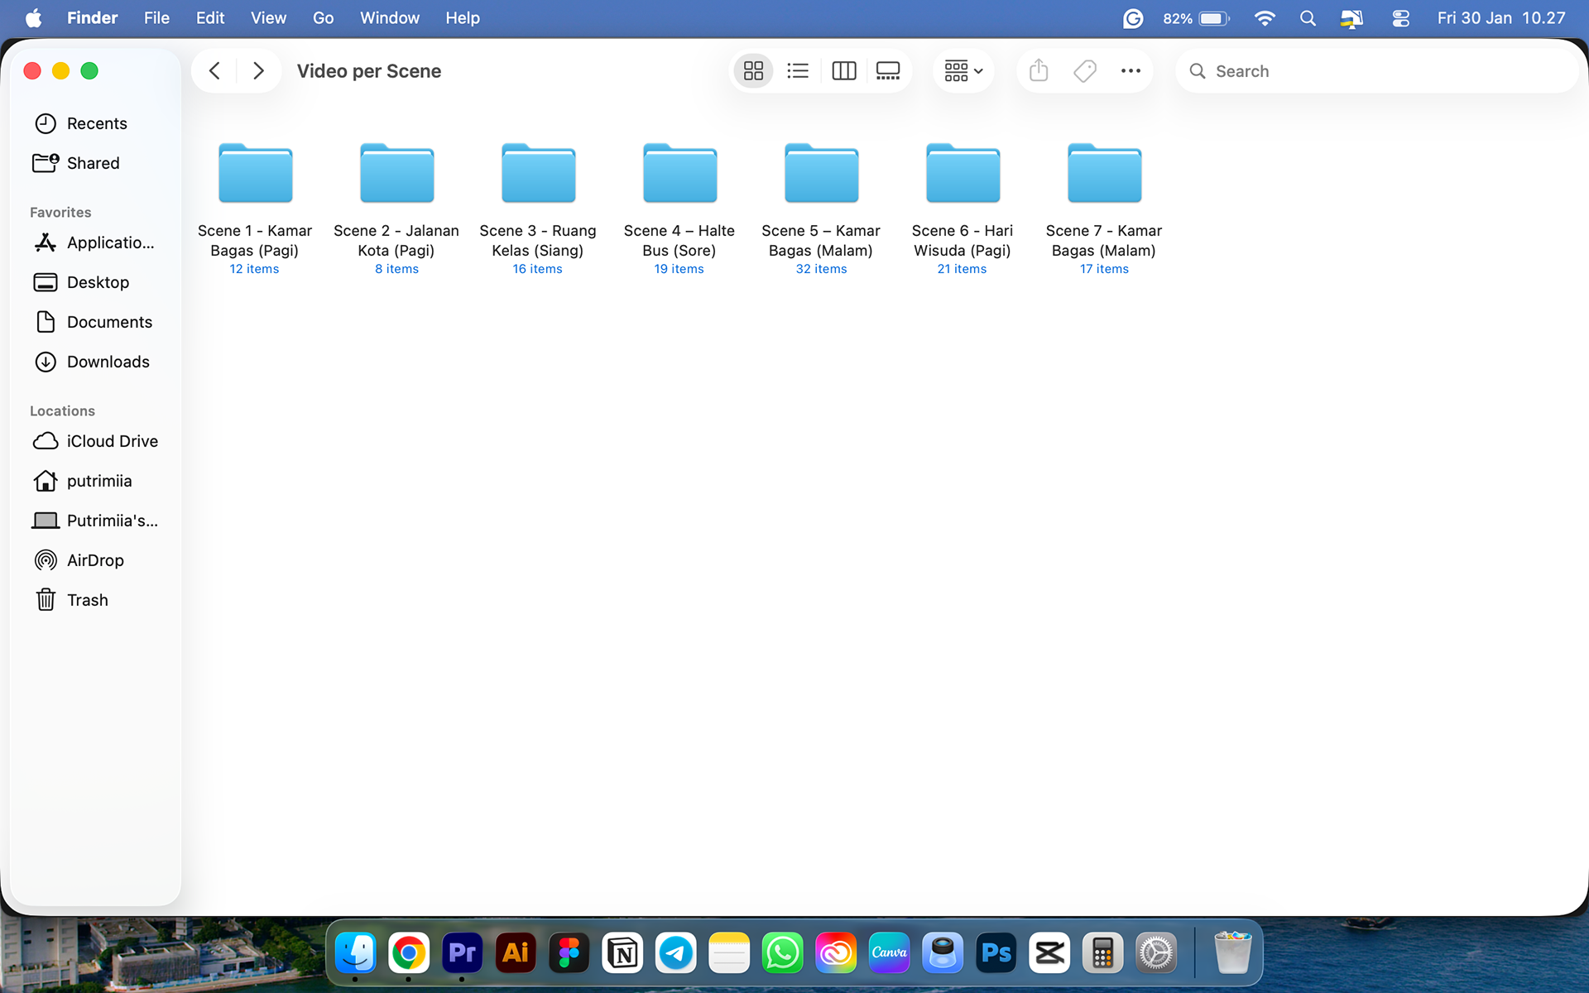Open the group-by dropdown
This screenshot has height=993, width=1589.
963,71
